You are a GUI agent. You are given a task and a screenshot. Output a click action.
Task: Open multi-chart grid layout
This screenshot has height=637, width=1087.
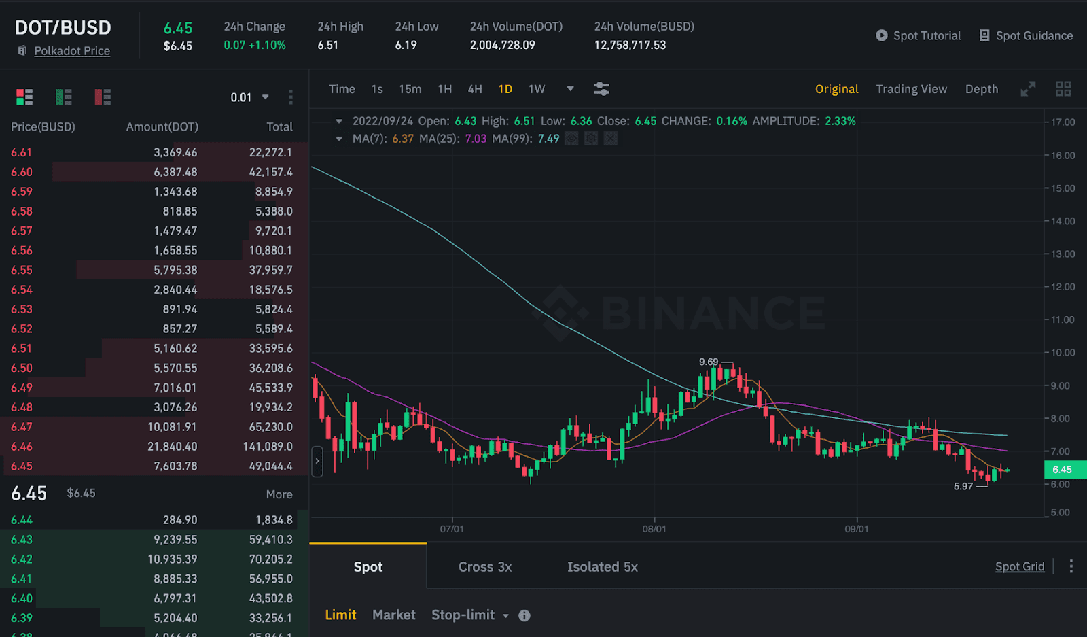tap(1063, 89)
